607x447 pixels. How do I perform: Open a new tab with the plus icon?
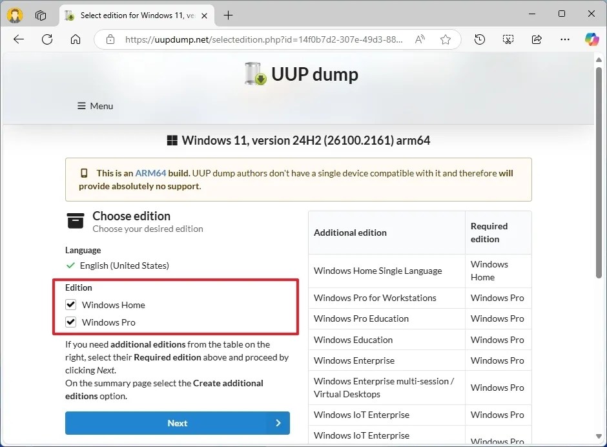click(229, 16)
